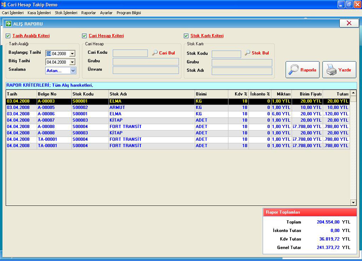
Task: Click the printer icon on the Yazdır button
Action: click(331, 70)
